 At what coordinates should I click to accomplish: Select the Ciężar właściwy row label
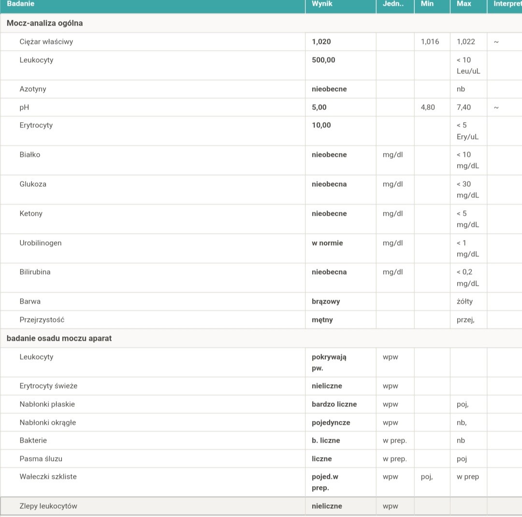click(46, 42)
